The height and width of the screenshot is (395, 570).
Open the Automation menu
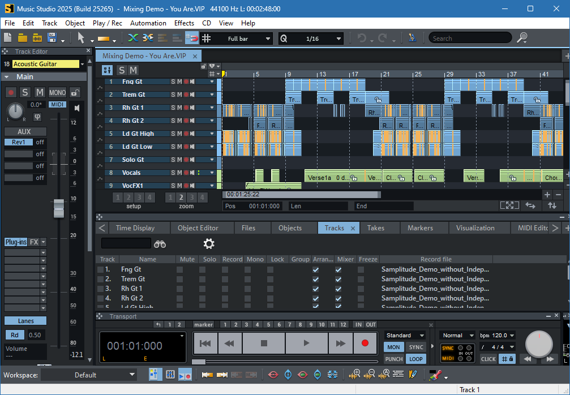(x=148, y=23)
